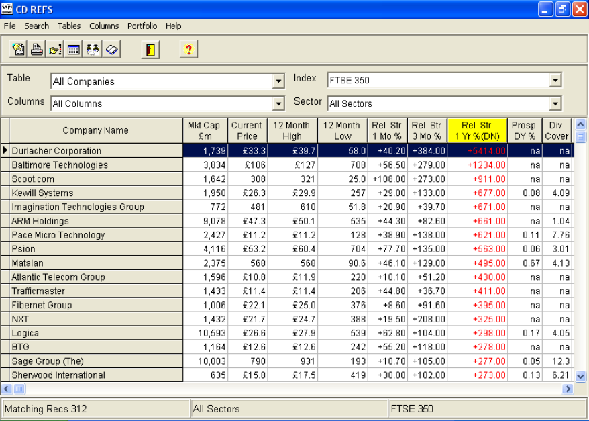This screenshot has width=589, height=421.
Task: Click the exit door toolbar icon
Action: point(151,50)
